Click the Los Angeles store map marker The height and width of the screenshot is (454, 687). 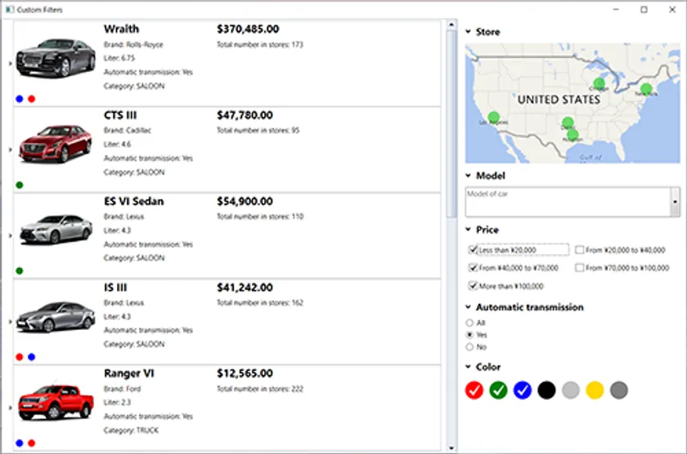tap(493, 118)
